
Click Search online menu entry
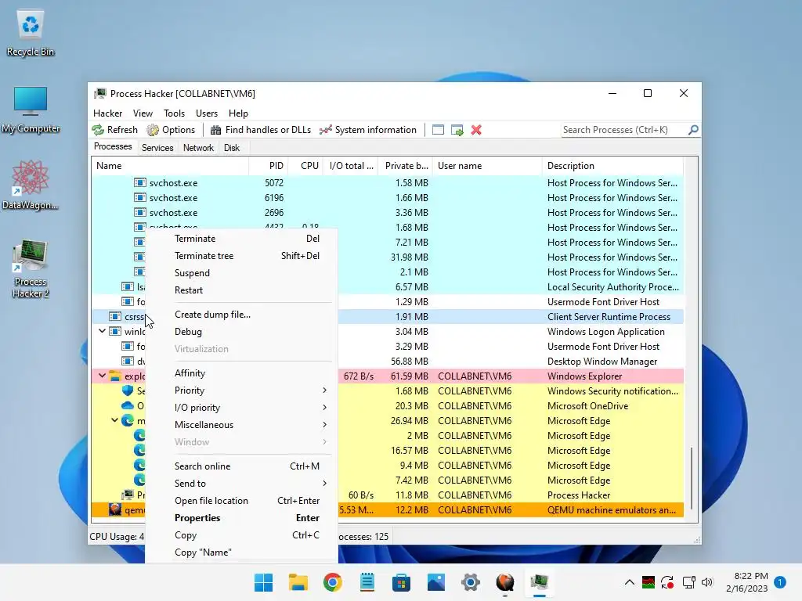coord(241,466)
